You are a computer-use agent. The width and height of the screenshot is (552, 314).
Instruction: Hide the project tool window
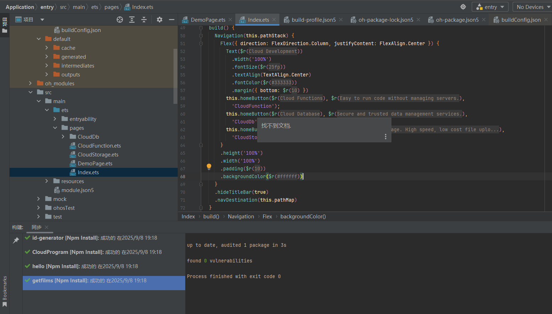point(171,20)
